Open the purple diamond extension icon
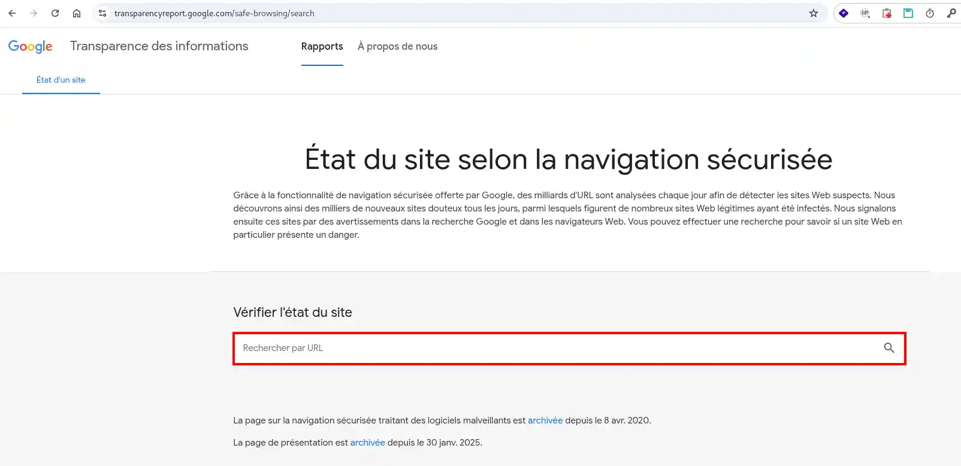Image resolution: width=961 pixels, height=466 pixels. tap(844, 13)
